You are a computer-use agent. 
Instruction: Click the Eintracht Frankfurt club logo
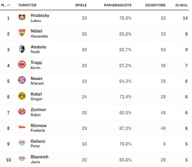click(x=22, y=65)
